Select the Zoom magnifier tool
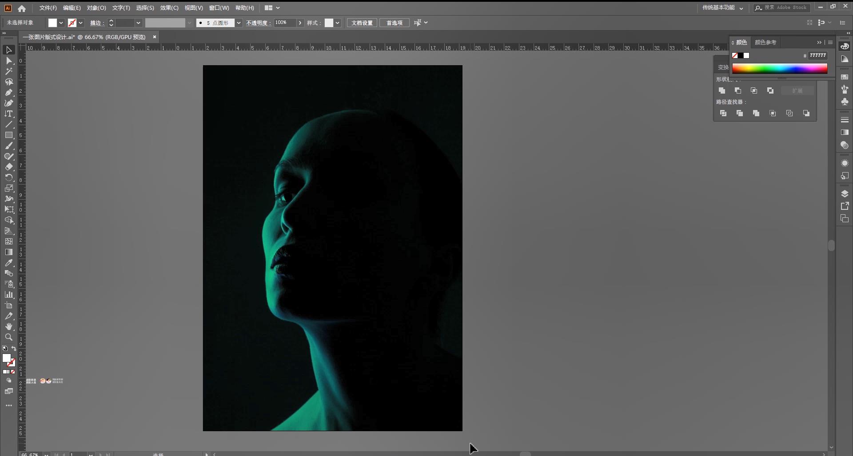 [x=9, y=337]
